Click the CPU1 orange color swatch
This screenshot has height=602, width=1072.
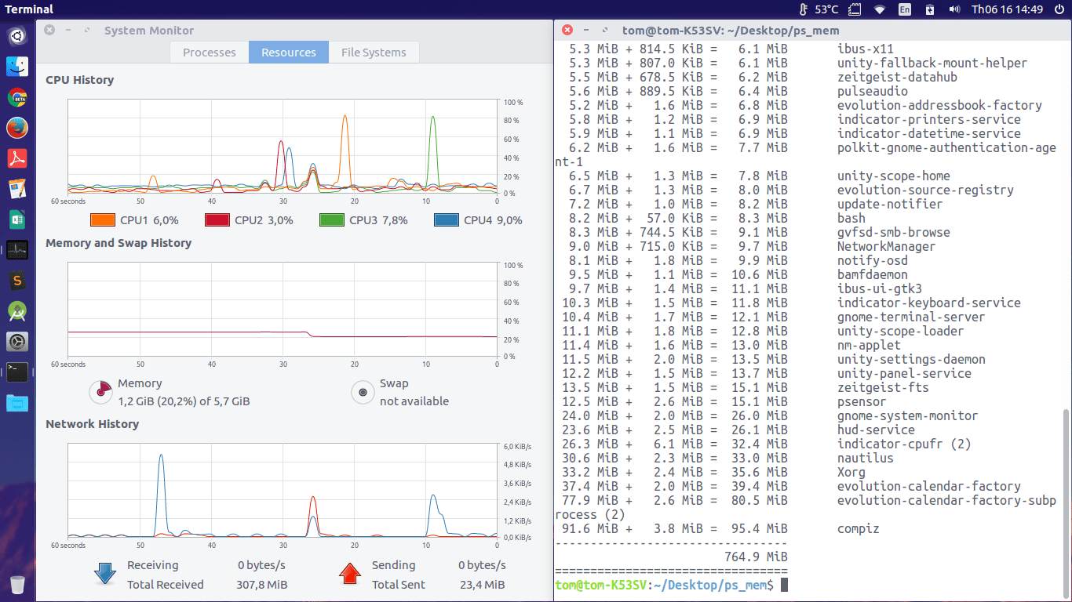coord(103,220)
